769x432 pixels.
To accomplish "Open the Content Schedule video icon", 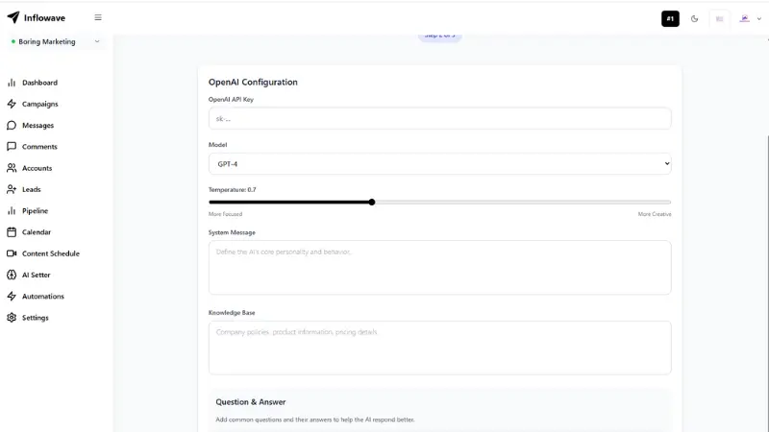I will 12,253.
